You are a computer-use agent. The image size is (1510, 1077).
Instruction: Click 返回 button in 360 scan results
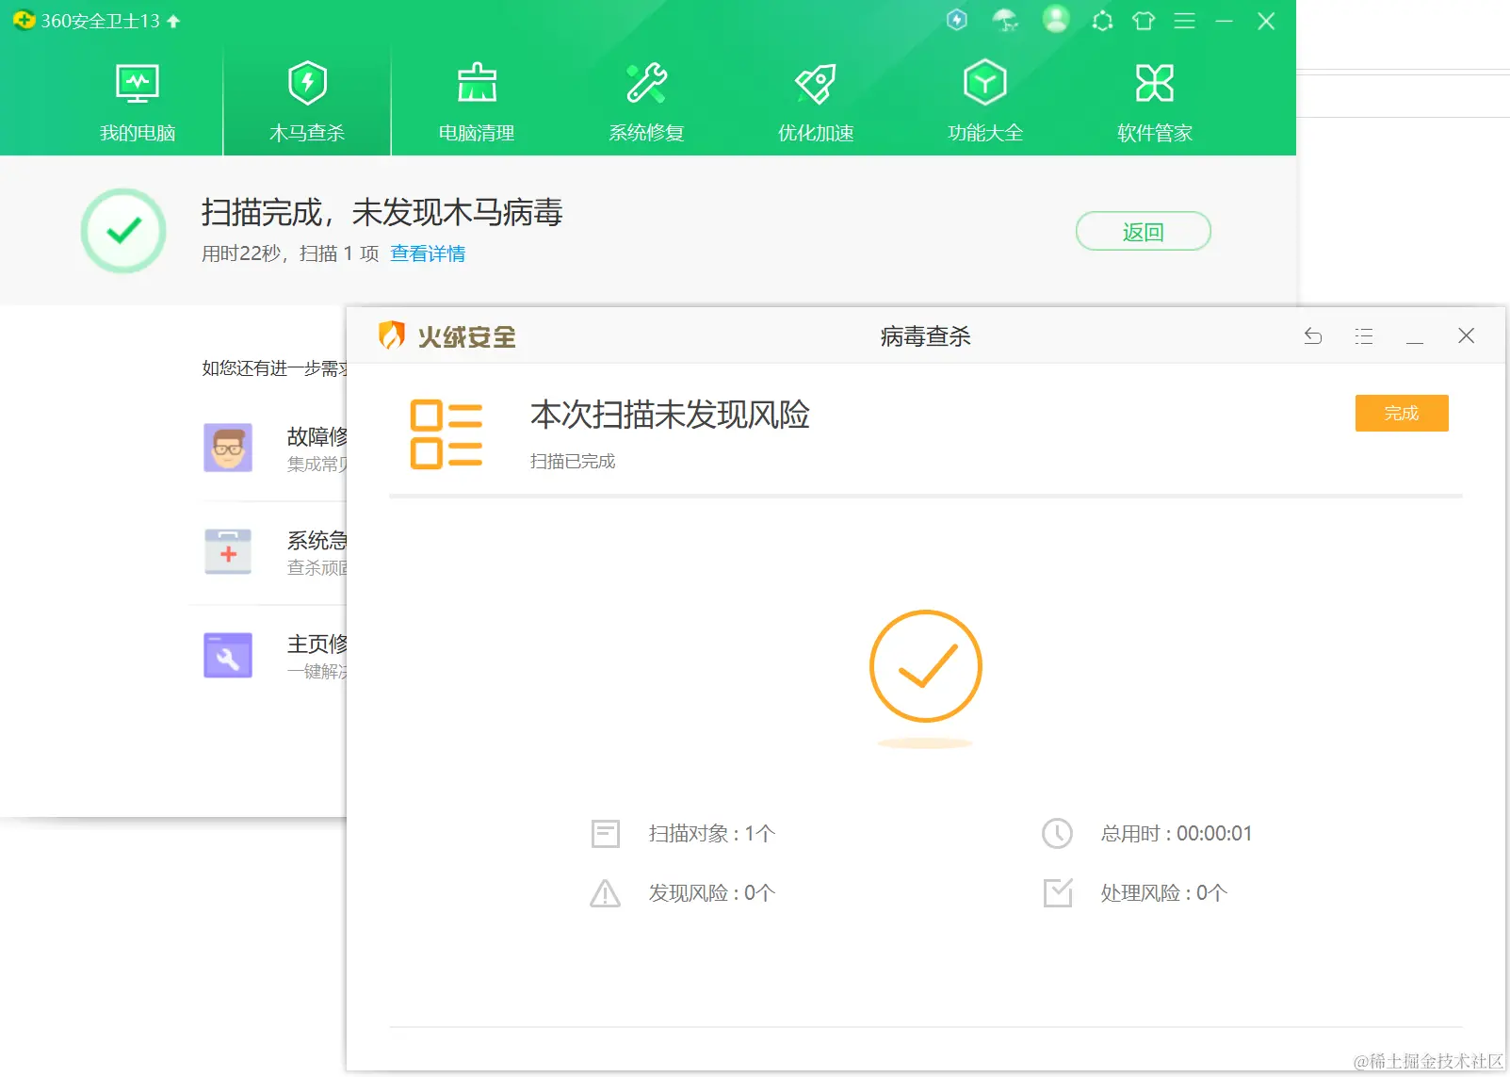click(x=1144, y=232)
